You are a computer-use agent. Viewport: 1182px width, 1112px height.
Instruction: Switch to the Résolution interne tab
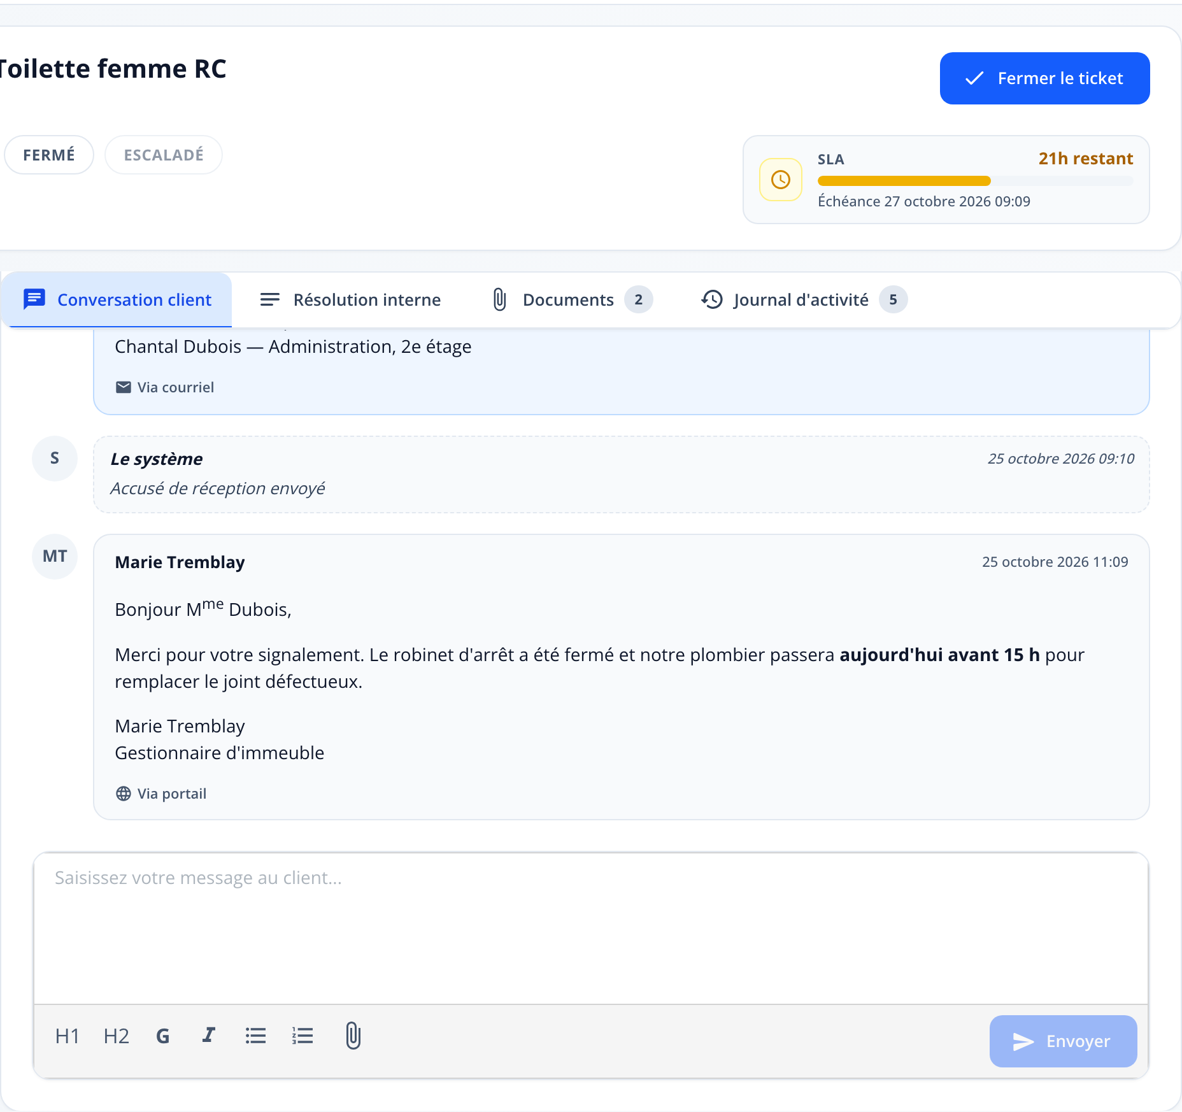pyautogui.click(x=350, y=299)
